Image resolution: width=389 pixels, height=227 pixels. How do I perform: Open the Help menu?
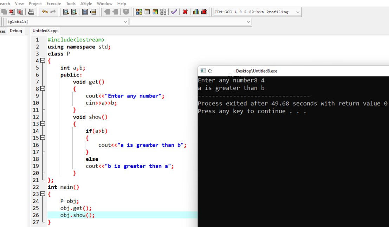(122, 4)
